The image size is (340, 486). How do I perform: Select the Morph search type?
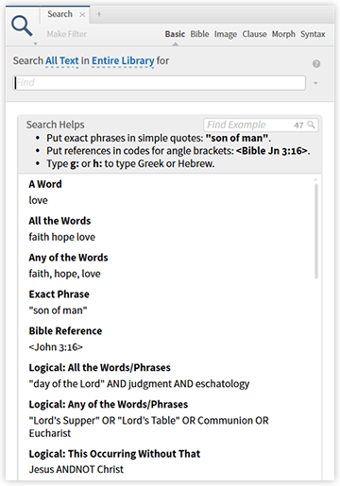tap(283, 34)
